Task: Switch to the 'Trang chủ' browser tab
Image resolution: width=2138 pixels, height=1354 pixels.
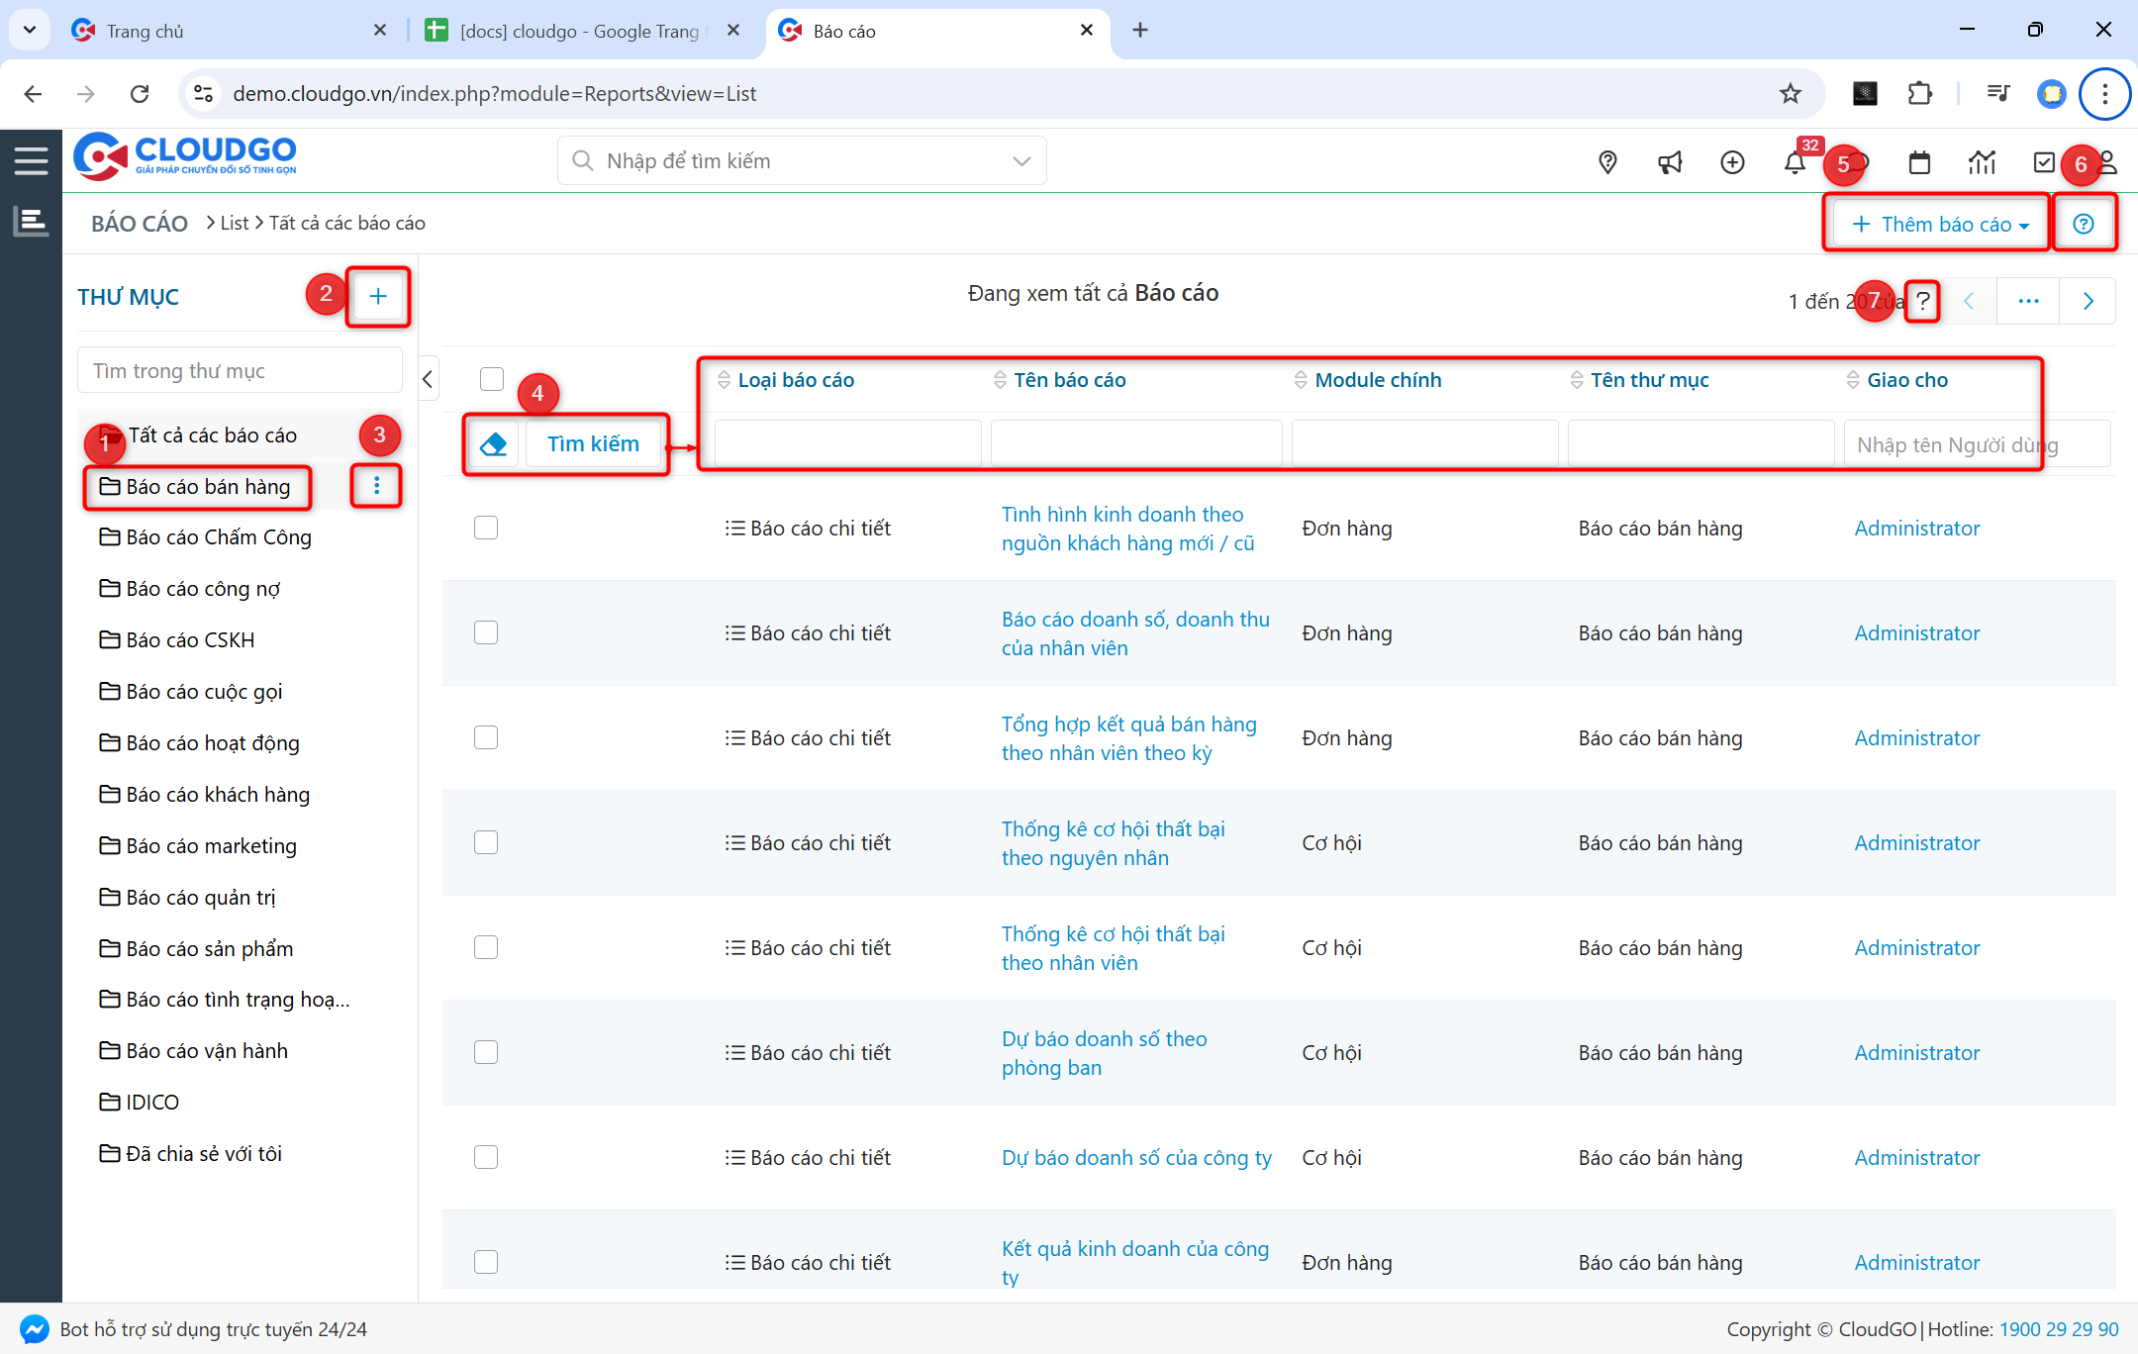Action: (145, 31)
